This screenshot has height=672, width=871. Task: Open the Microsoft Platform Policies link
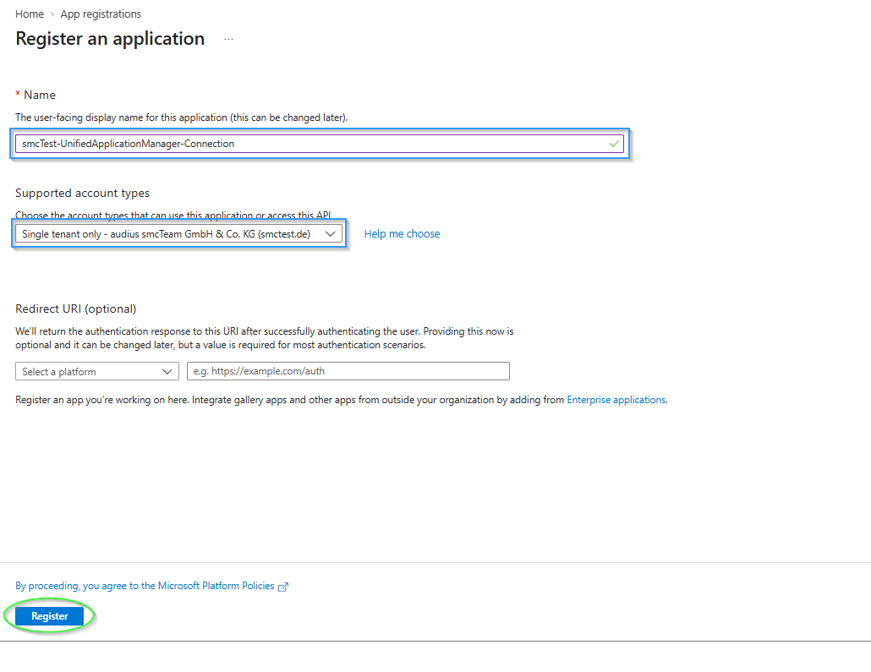pyautogui.click(x=145, y=586)
